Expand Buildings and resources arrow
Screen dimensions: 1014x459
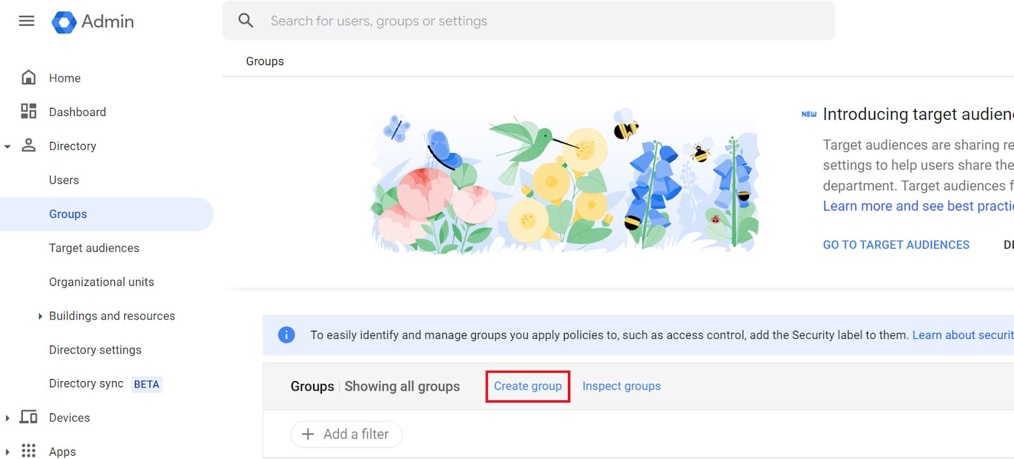click(x=40, y=316)
